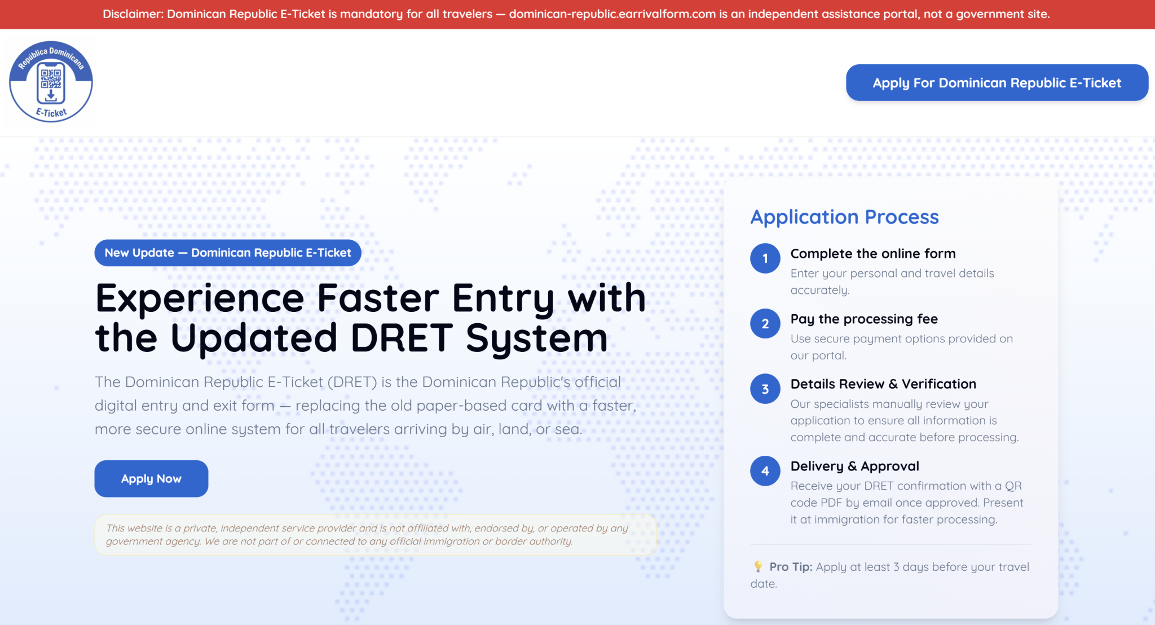
Task: Click the QR code PDF delivery description
Action: [x=906, y=502]
